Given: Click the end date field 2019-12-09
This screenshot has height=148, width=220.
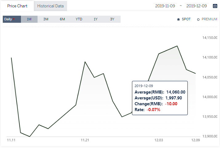Looking at the screenshot, I should click(197, 6).
